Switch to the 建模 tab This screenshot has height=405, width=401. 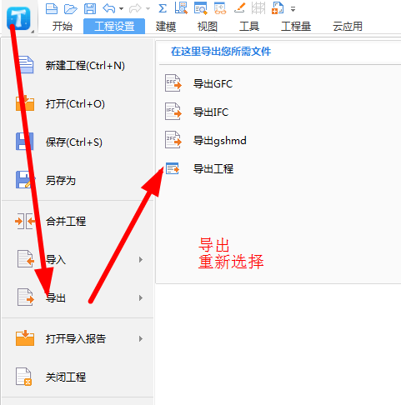tap(166, 27)
